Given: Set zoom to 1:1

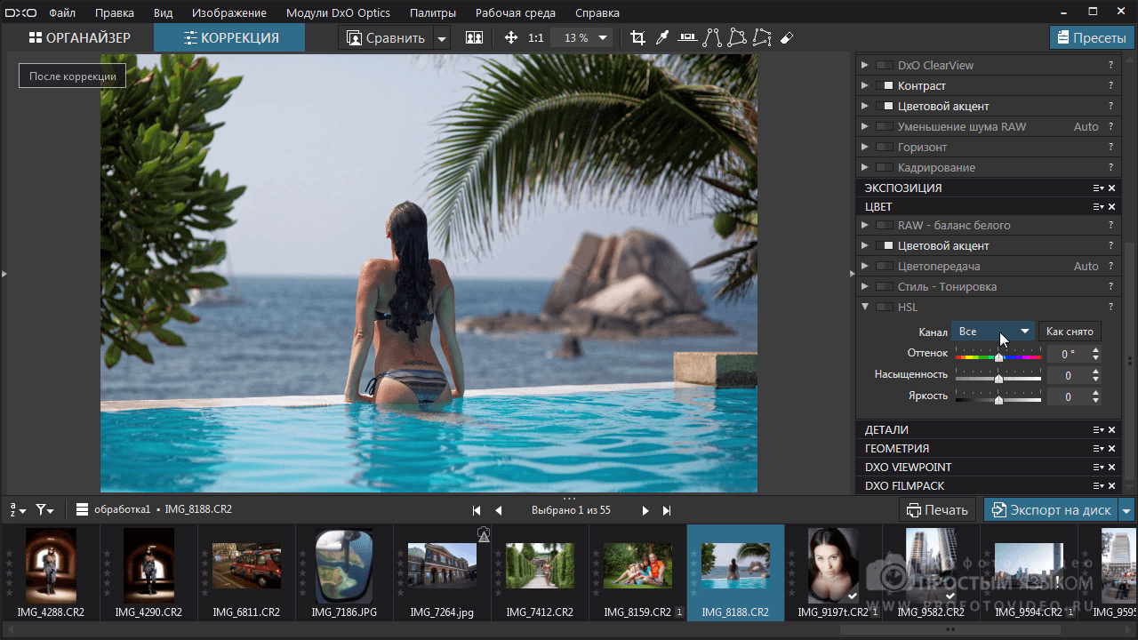Looking at the screenshot, I should click(x=536, y=38).
